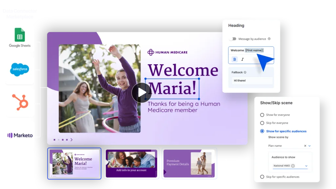Toggle bold formatting in Heading panel
The width and height of the screenshot is (336, 189).
click(234, 59)
